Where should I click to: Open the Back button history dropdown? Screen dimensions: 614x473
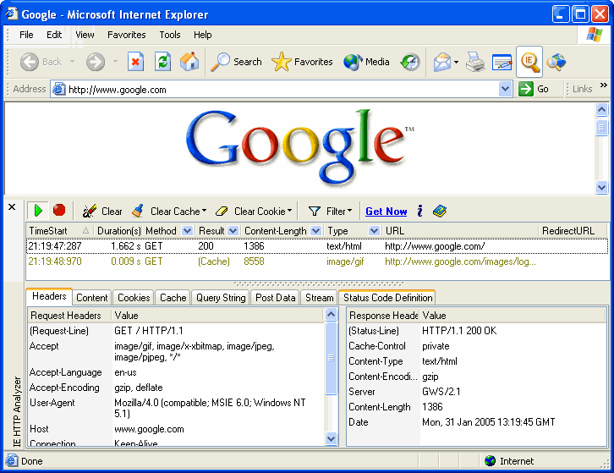tap(72, 62)
